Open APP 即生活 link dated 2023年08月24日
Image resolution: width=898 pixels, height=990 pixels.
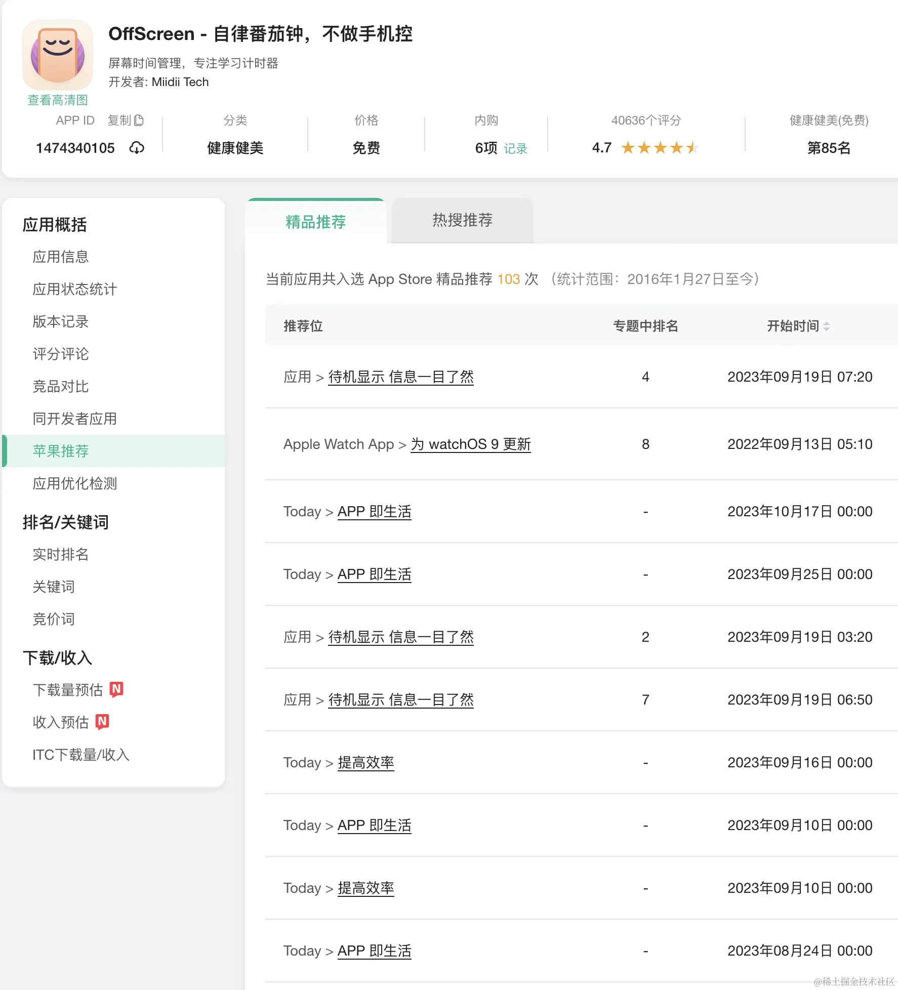tap(375, 951)
